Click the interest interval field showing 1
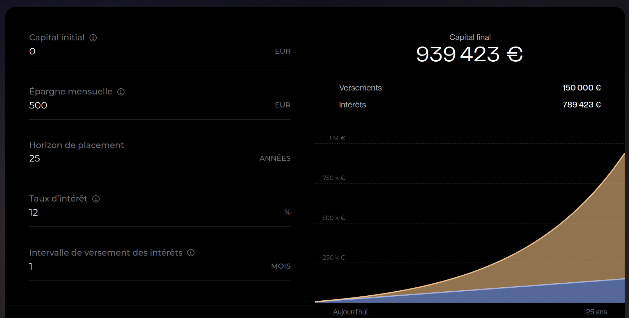Viewport: 629px width, 318px height. [144, 266]
